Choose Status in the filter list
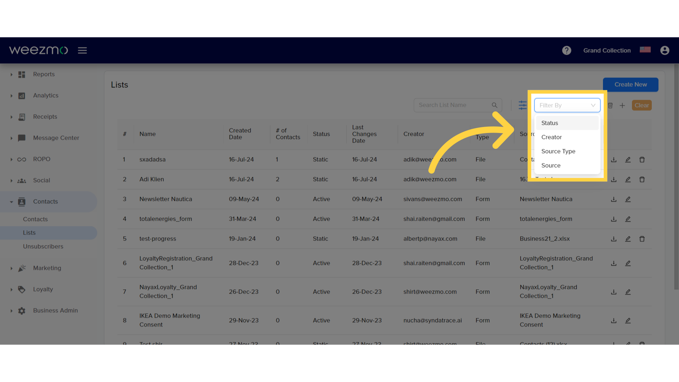The image size is (679, 382). pyautogui.click(x=567, y=123)
